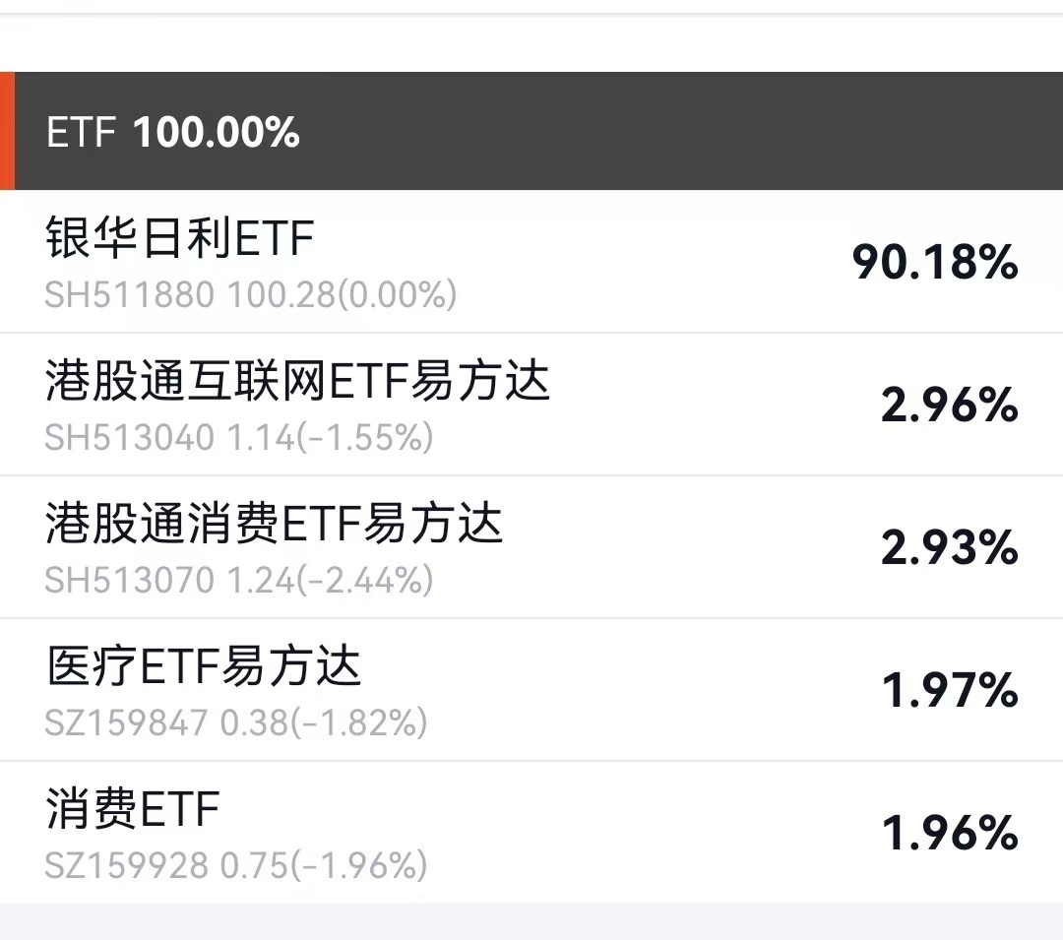The image size is (1063, 940).
Task: Open 港股通消费ETF易方达 holding
Action: pyautogui.click(x=274, y=524)
